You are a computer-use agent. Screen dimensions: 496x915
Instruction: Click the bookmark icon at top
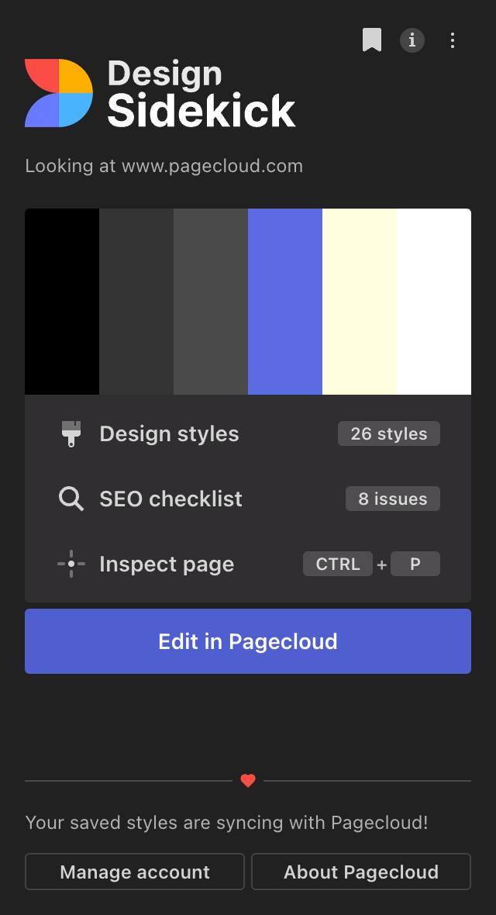[372, 40]
